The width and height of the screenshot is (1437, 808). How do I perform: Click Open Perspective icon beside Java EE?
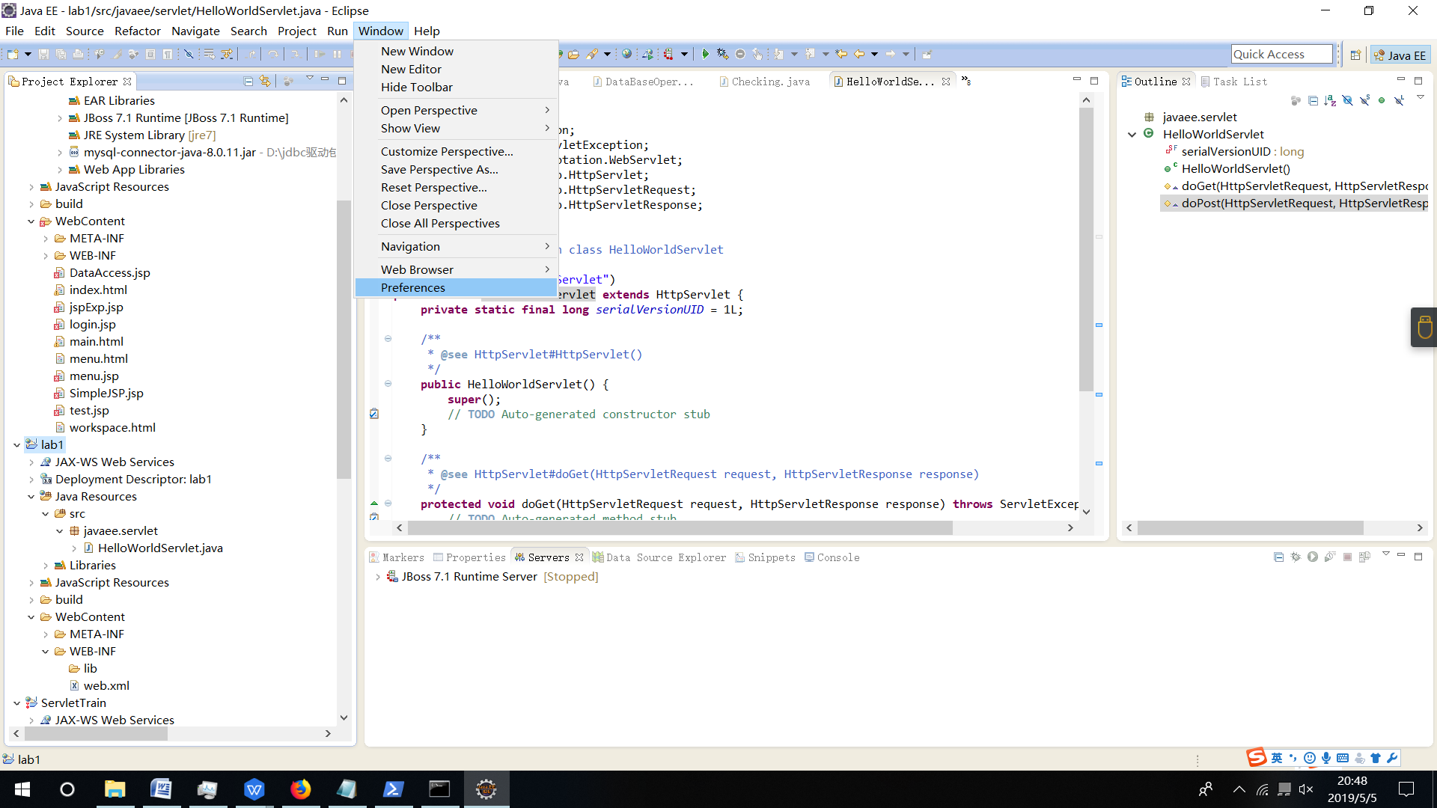[1355, 55]
